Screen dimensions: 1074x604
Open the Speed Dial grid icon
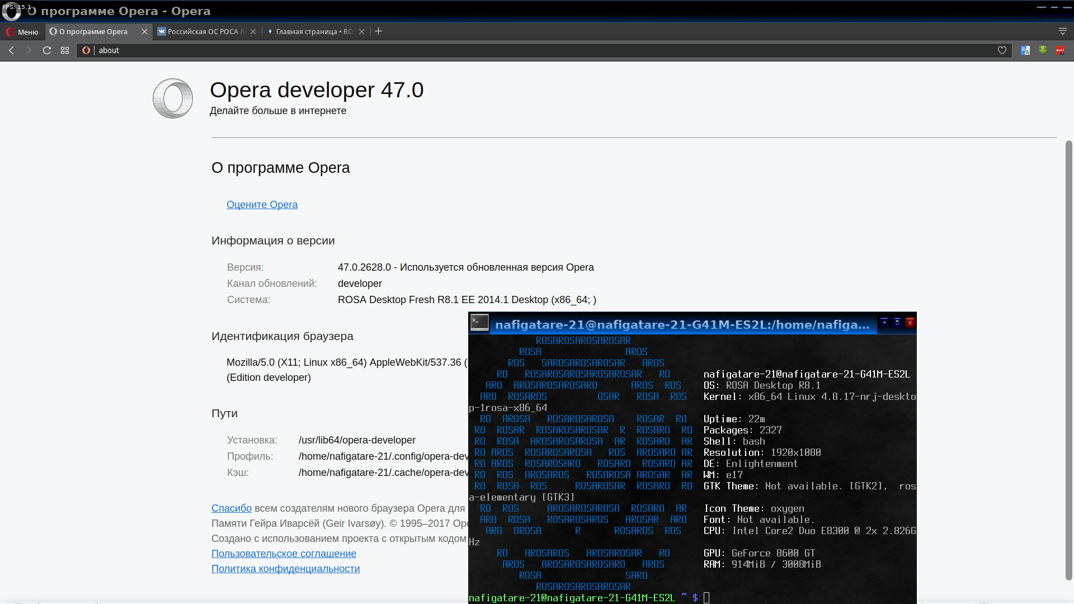click(65, 50)
